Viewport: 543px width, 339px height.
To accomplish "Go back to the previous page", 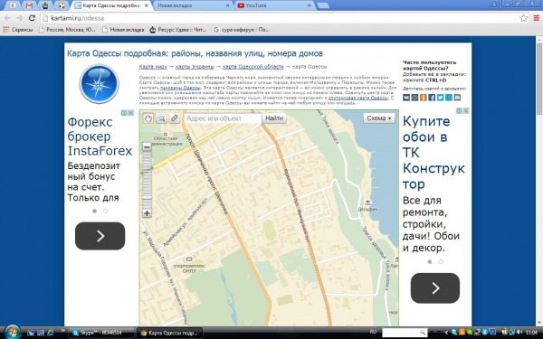I will coord(7,18).
